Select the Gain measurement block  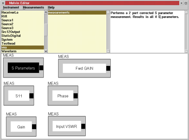(x=21, y=126)
